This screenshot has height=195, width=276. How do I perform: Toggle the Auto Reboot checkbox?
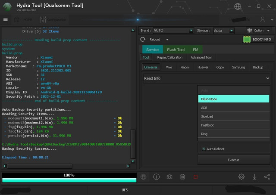click(x=204, y=149)
